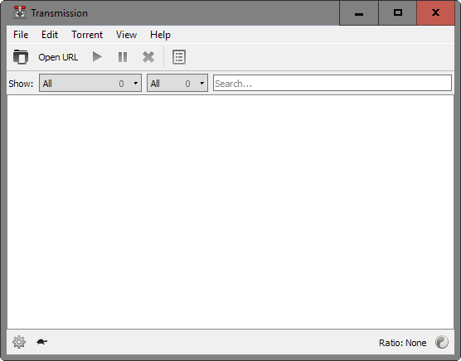This screenshot has width=461, height=361.
Task: Focus the Search text field
Action: click(332, 83)
